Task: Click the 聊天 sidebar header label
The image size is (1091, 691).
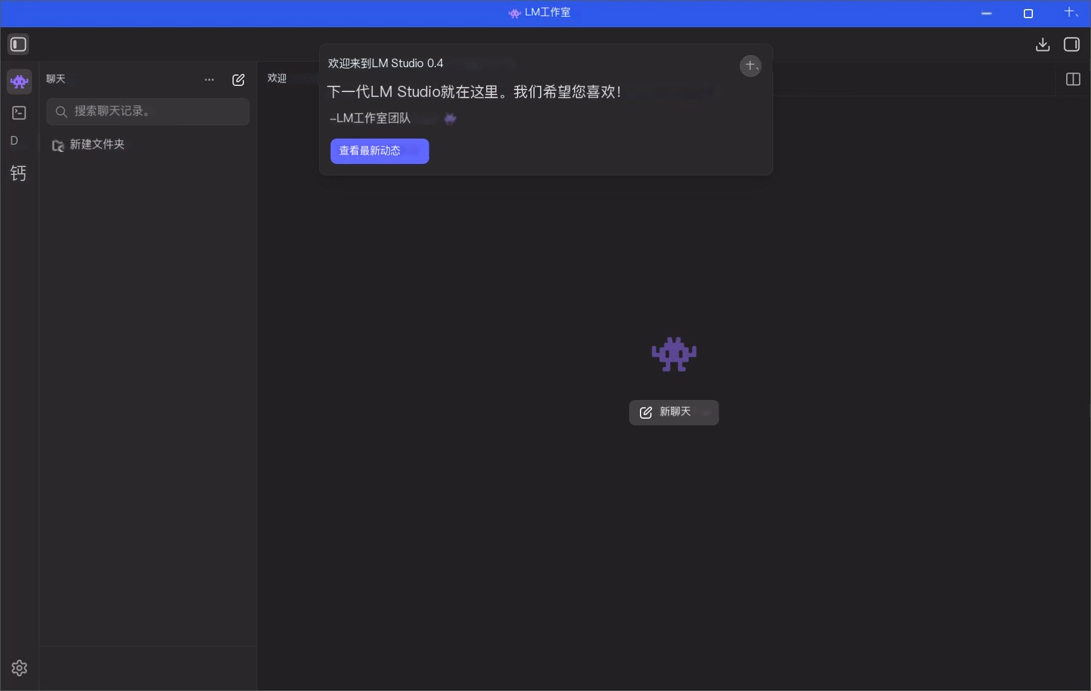Action: (x=56, y=79)
